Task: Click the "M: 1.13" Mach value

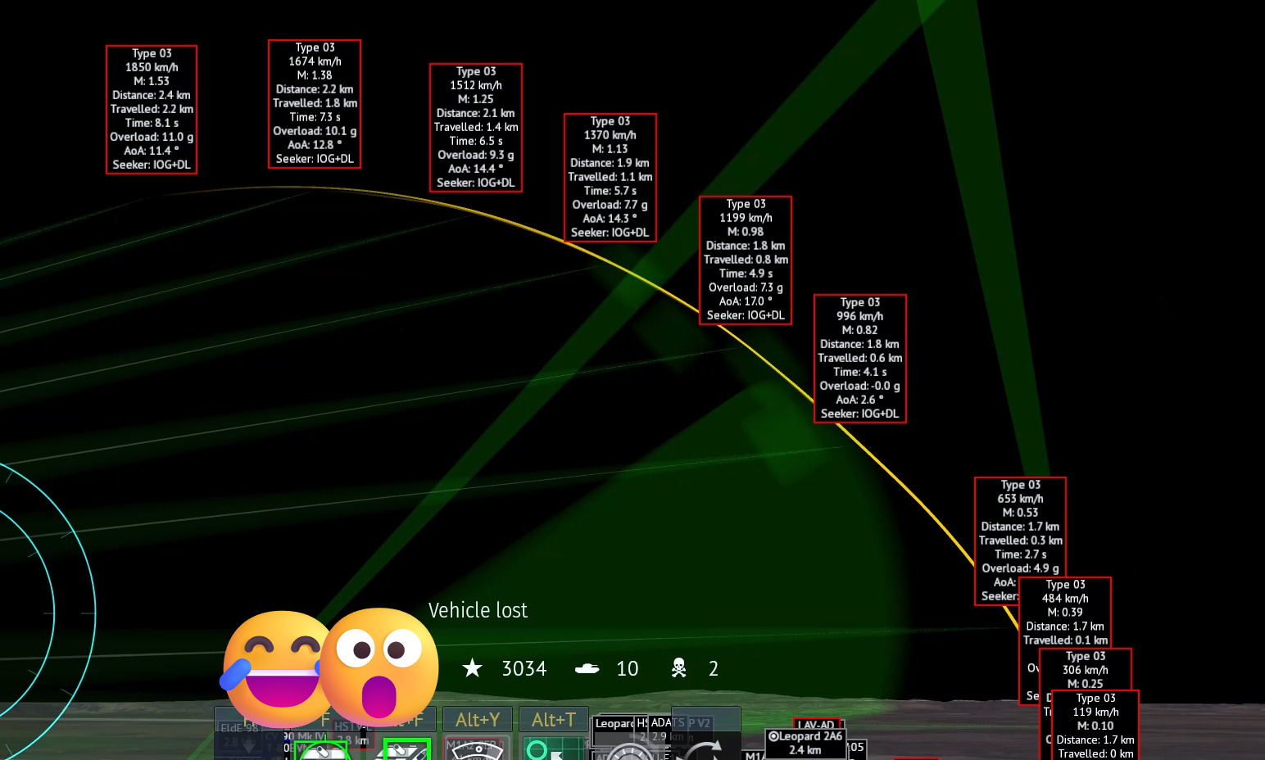Action: pos(610,149)
